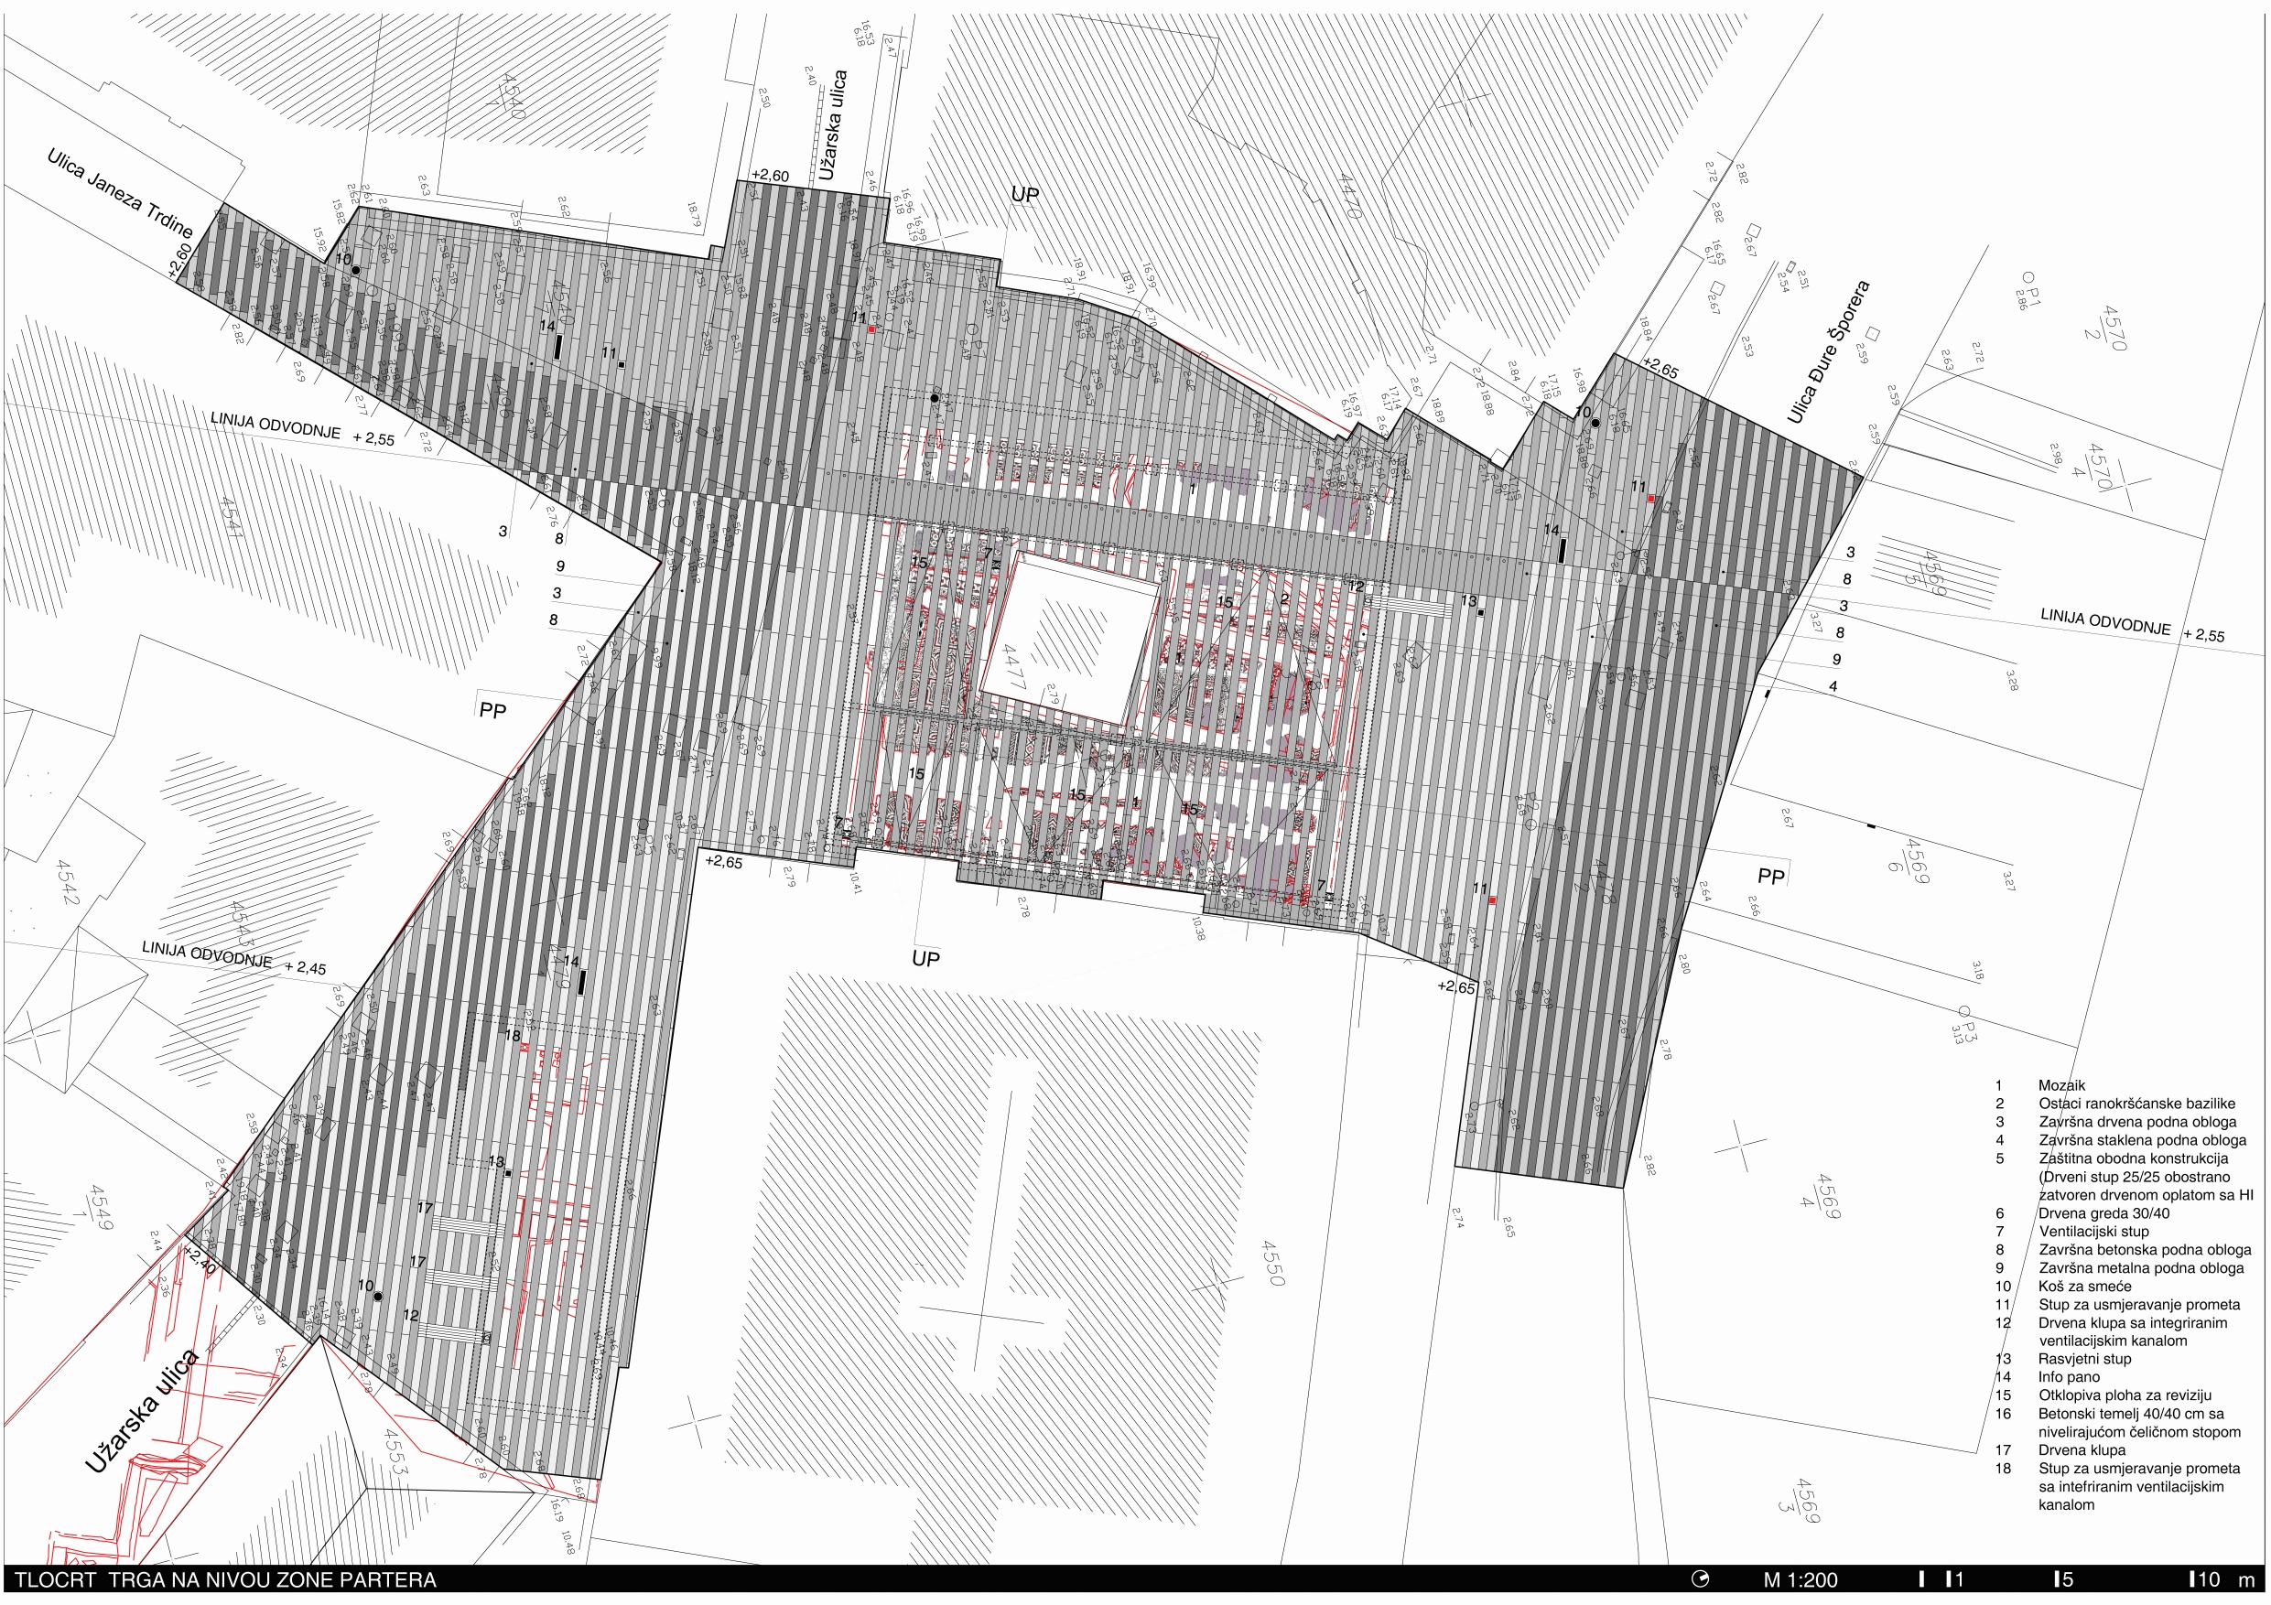Click the title TLOCRT TRGA NA NIVOU ZONE PARTERA
2271x1605 pixels.
pyautogui.click(x=225, y=1580)
